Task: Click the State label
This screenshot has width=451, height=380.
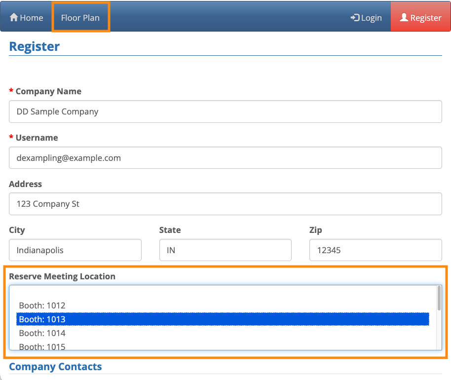Action: [170, 230]
